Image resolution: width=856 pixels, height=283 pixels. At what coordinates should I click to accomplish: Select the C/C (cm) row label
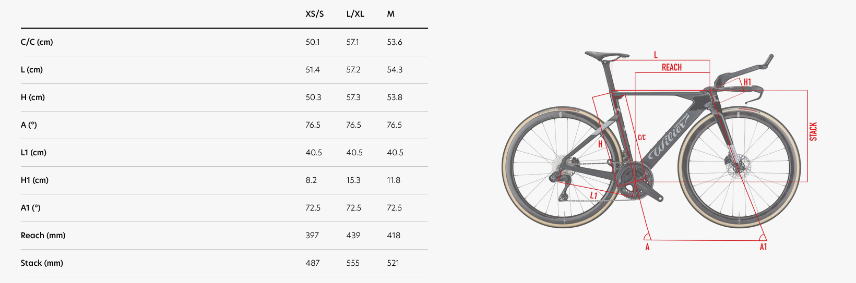click(x=37, y=42)
